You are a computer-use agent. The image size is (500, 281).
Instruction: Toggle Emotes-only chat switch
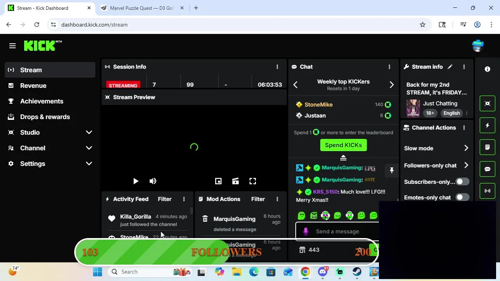click(462, 197)
